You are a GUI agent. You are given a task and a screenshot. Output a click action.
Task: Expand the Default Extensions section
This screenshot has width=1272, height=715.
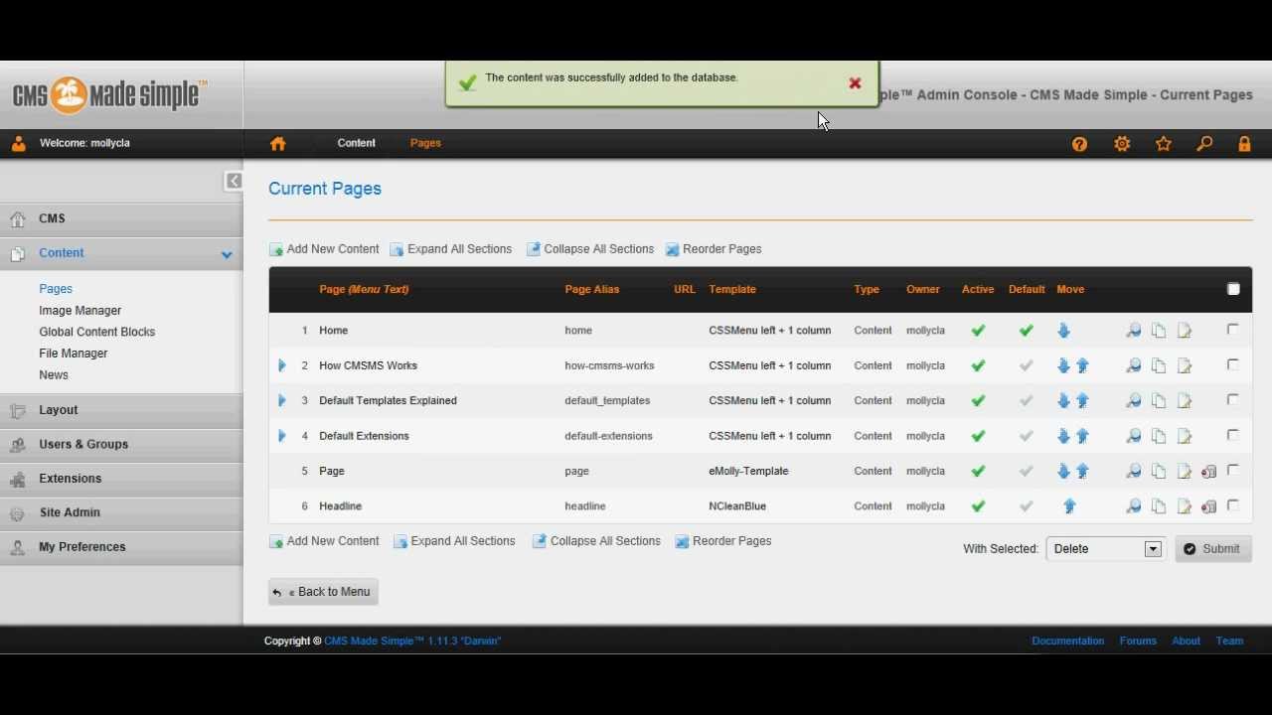281,436
